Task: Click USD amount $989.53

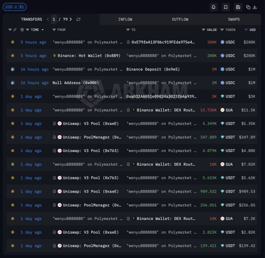Action: (x=247, y=191)
